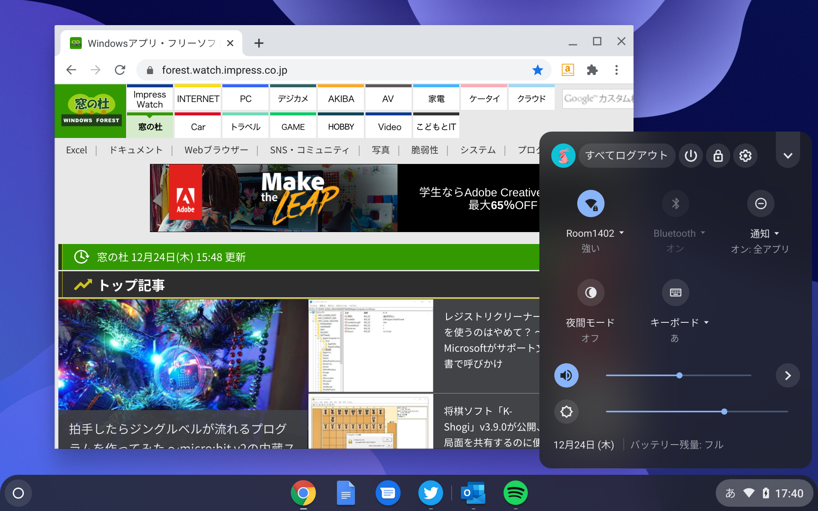Click the browser address bar

[298, 70]
